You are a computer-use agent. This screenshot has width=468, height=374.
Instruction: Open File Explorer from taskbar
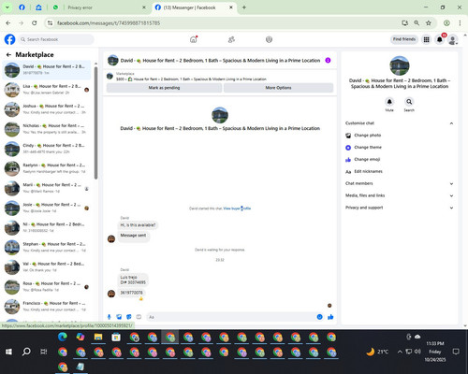tap(98, 337)
